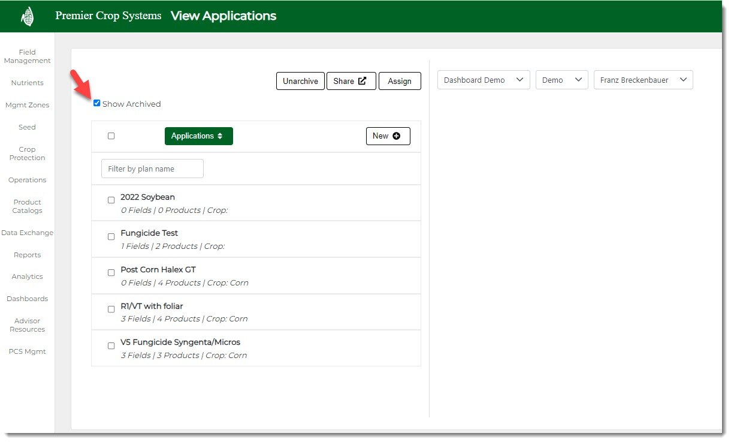Click the plus icon on New button
Viewport: 731px width, 442px height.
[x=396, y=136]
